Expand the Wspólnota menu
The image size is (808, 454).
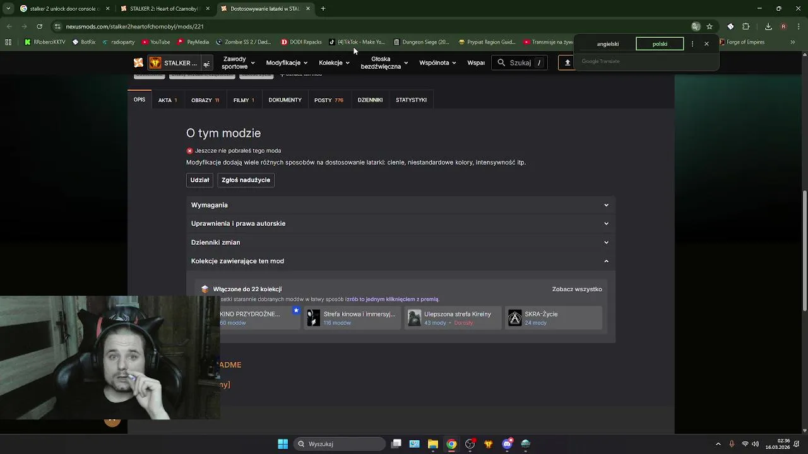click(x=437, y=62)
